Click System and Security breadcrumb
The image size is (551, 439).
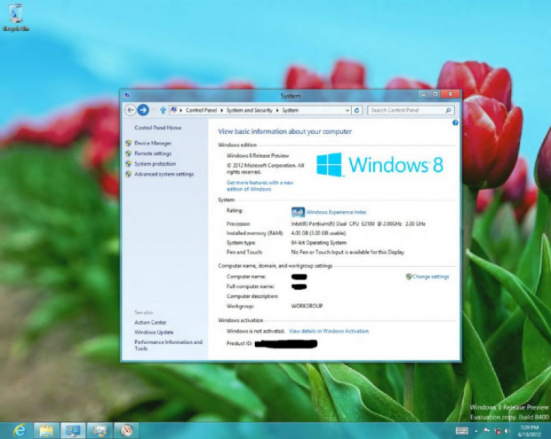(249, 110)
